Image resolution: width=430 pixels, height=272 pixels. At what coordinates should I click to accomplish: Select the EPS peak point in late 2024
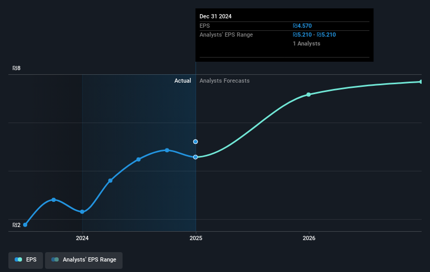pyautogui.click(x=167, y=150)
